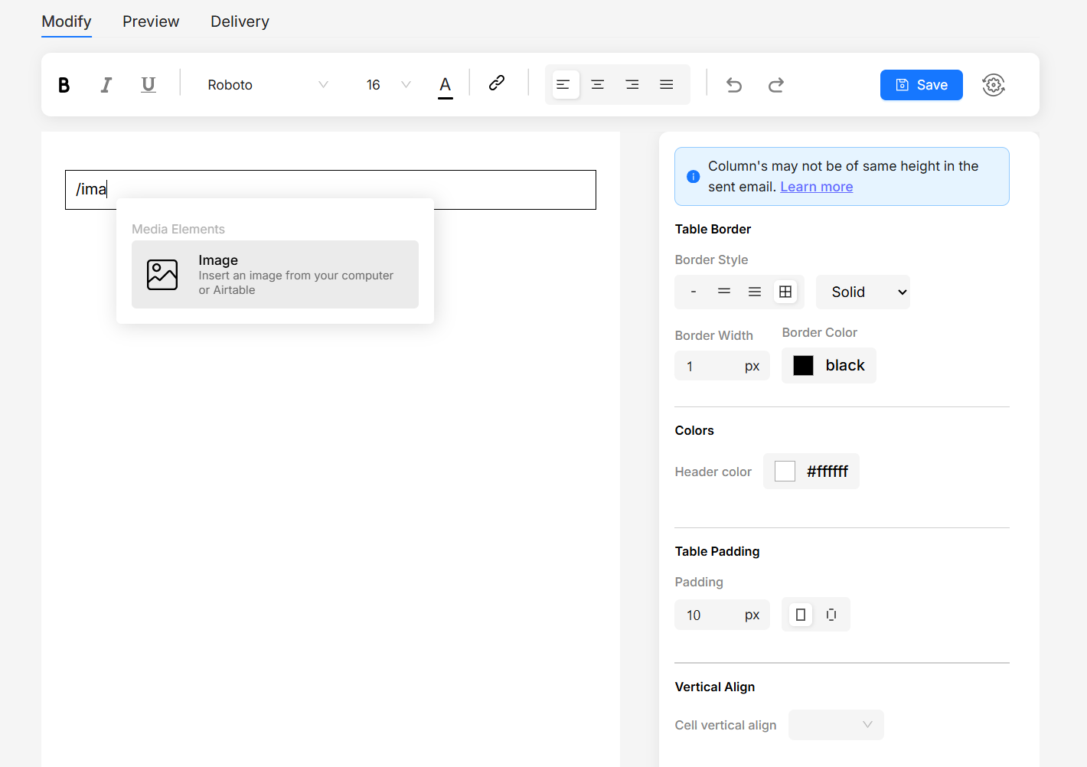The height and width of the screenshot is (767, 1087).
Task: Open the settings gear beside Save
Action: click(x=993, y=85)
